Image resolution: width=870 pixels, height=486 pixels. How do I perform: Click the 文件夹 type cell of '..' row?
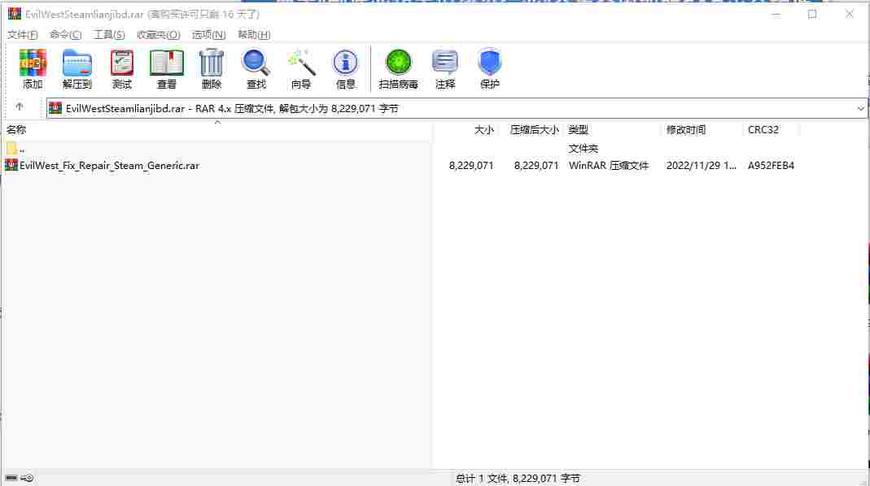tap(584, 149)
